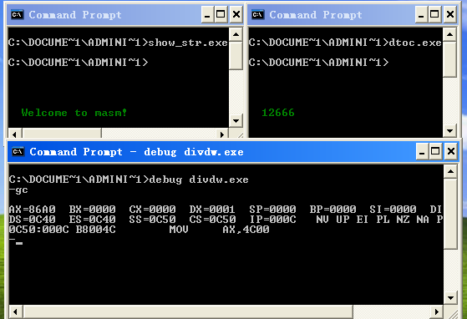This screenshot has height=319, width=467.
Task: Click the machine code B8004C
Action: tap(95, 230)
